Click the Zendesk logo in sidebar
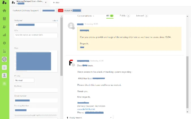 tap(4, 3)
